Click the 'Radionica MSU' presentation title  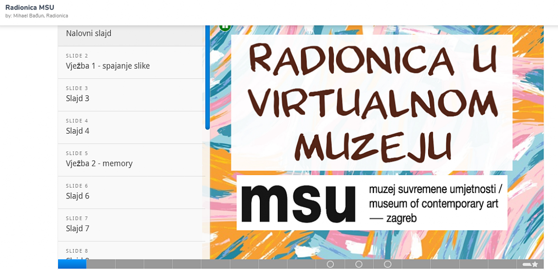(x=30, y=7)
